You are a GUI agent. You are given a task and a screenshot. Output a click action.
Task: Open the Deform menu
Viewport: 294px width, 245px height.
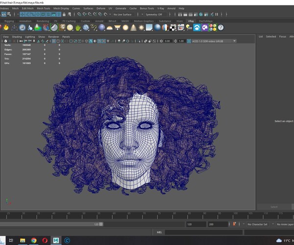tap(101, 8)
